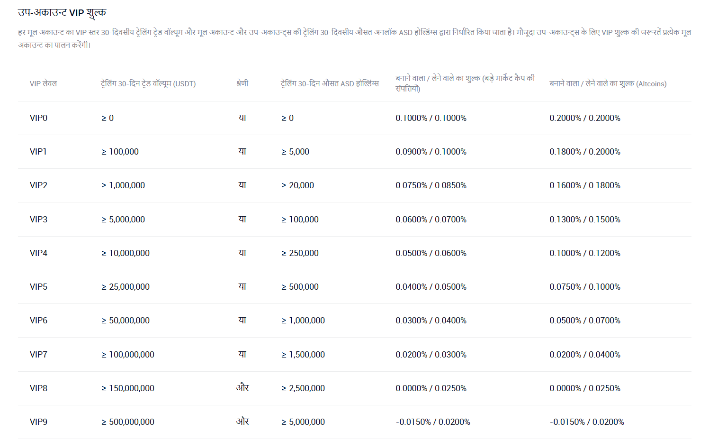Select the VIP9 row label
The image size is (709, 440).
38,422
